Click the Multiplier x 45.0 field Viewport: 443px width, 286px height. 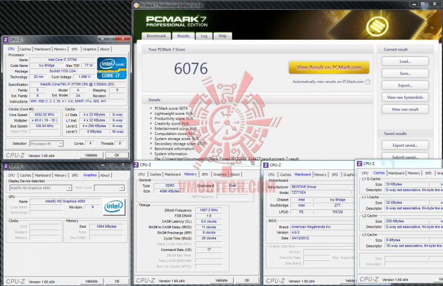[44, 120]
